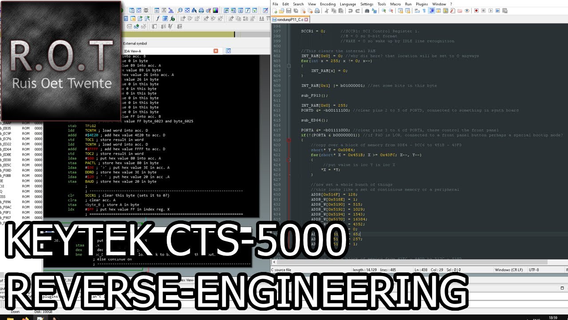This screenshot has height=320, width=568.
Task: Click Find binoculars icon in Notepad++
Action: [367, 10]
